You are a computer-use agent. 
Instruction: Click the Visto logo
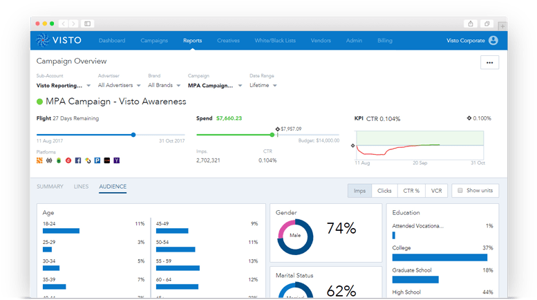point(59,41)
